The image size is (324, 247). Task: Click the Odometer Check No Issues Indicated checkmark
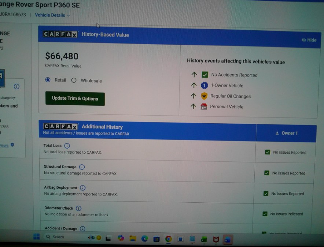pos(265,214)
